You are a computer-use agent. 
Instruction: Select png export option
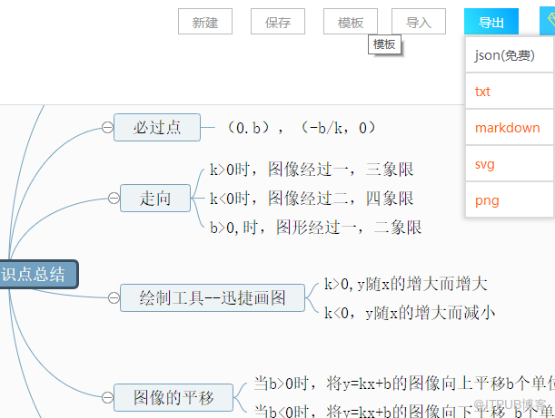510,200
